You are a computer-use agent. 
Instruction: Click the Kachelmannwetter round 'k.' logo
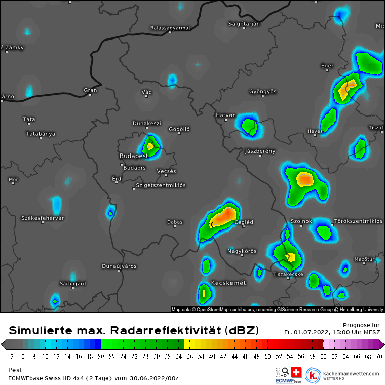click(314, 375)
